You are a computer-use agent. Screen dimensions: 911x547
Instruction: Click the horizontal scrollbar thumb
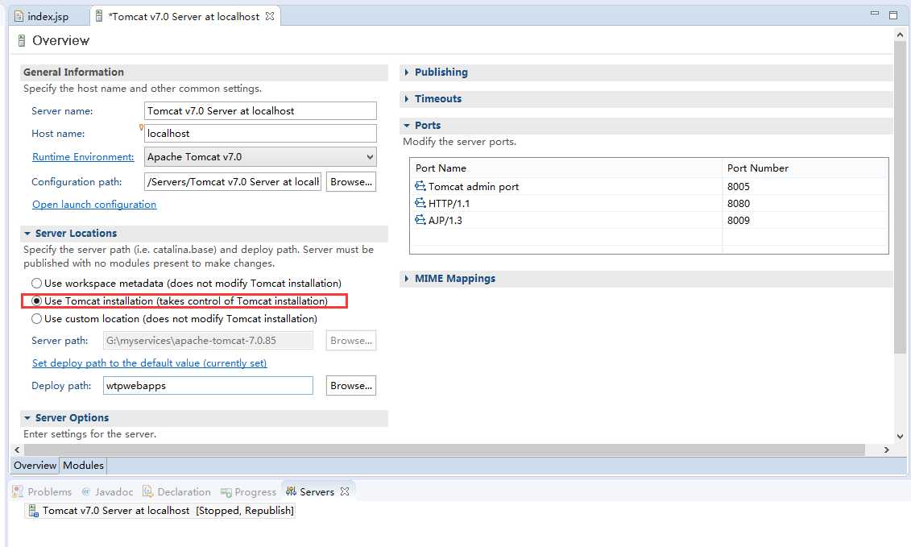[445, 450]
